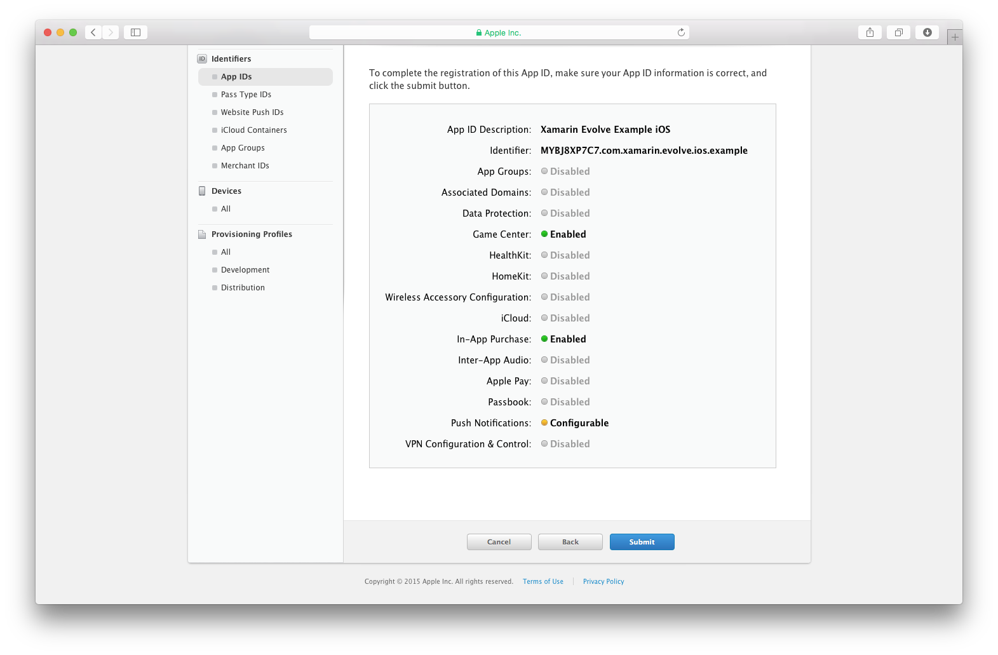This screenshot has width=998, height=655.
Task: Show All provisioning profiles
Action: click(x=226, y=252)
